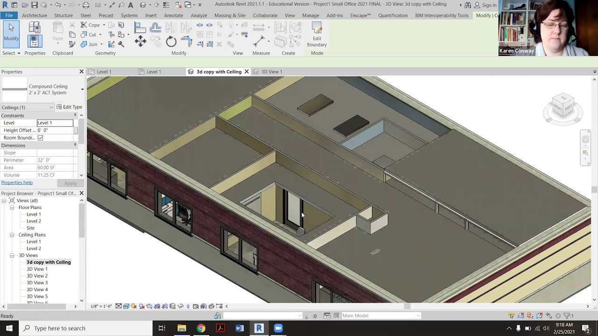Open Word from the Windows taskbar

(x=240, y=328)
